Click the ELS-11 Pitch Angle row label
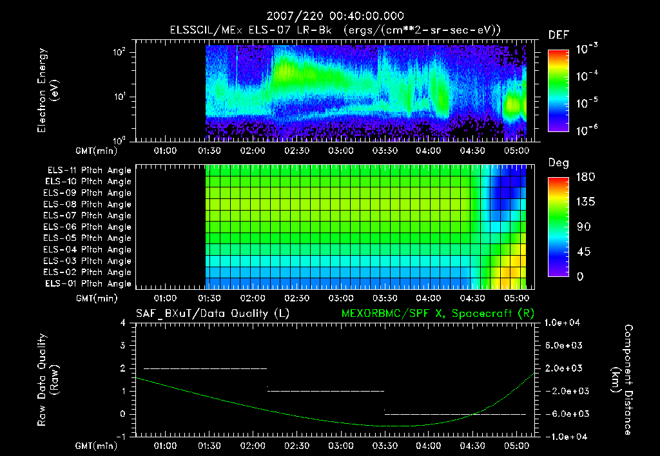The image size is (660, 456). (89, 171)
